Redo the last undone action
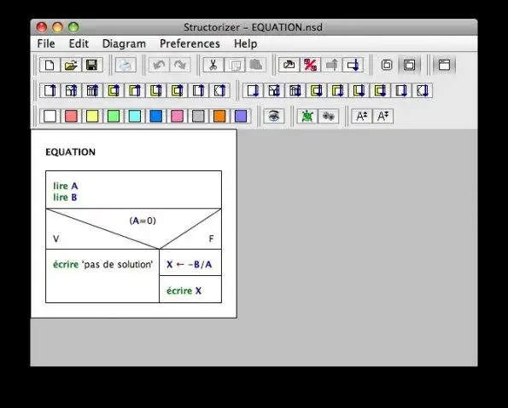 [180, 65]
